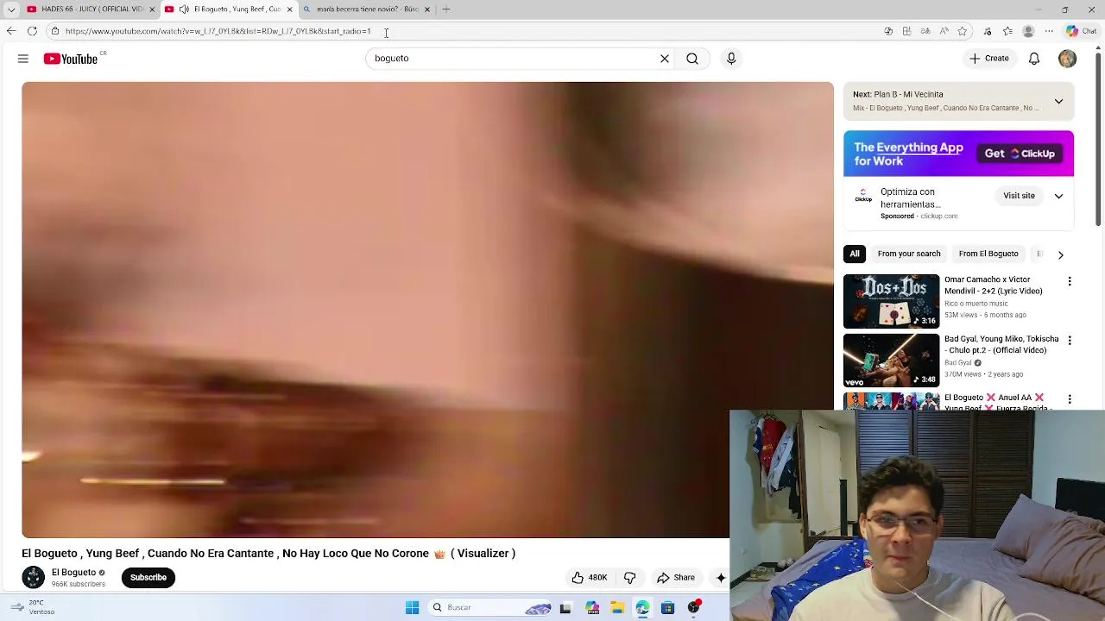Clear the search box with the X
Image resolution: width=1105 pixels, height=621 pixels.
pyautogui.click(x=665, y=59)
